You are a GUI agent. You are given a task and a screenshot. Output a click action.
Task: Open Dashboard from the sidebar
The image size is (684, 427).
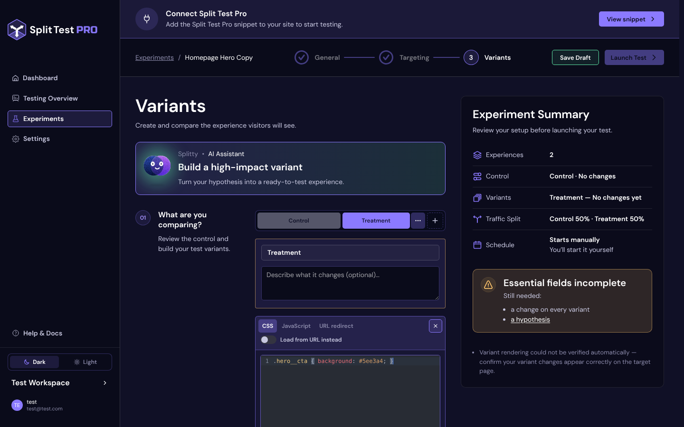point(60,78)
